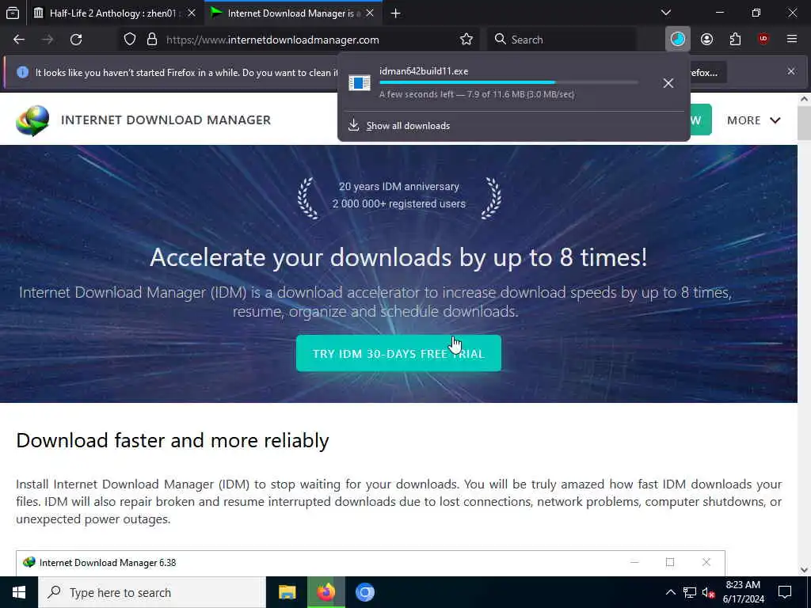Open File Explorer from taskbar
811x608 pixels.
287,592
